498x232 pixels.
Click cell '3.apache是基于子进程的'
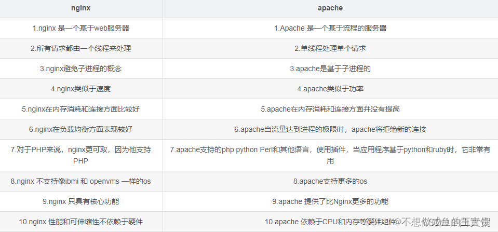point(330,69)
